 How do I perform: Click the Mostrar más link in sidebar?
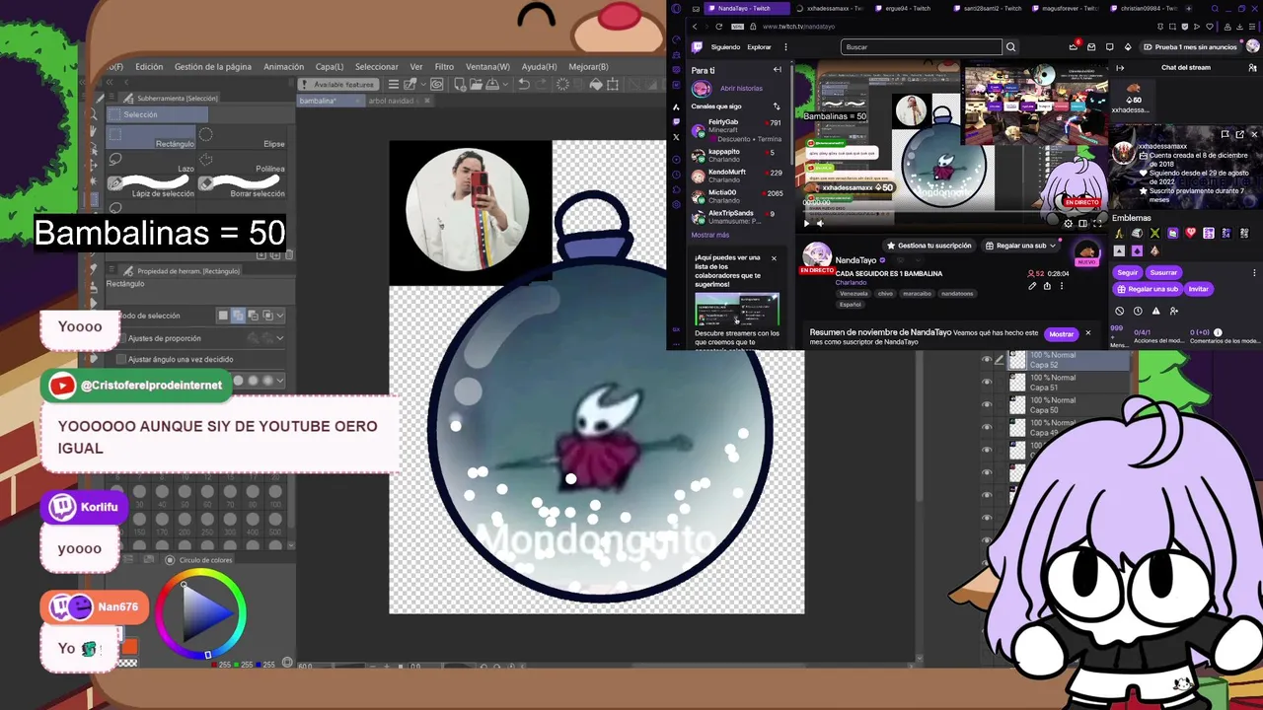(x=710, y=235)
